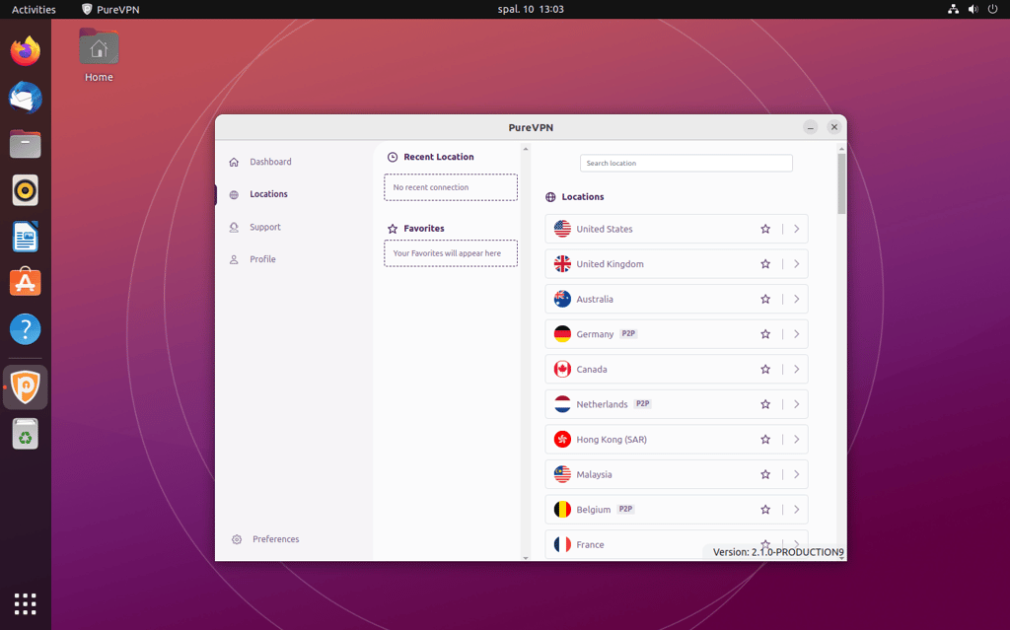Screen dimensions: 1010x630
Task: Star Australia as a favorite
Action: coord(765,299)
